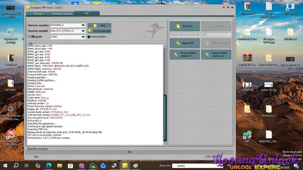Viewport: 303px width, 170px height.
Task: Click the log scrollbar down arrow
Action: (x=165, y=143)
